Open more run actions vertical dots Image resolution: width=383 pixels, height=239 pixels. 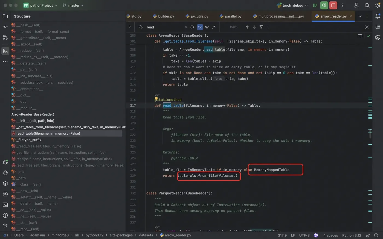point(342,5)
